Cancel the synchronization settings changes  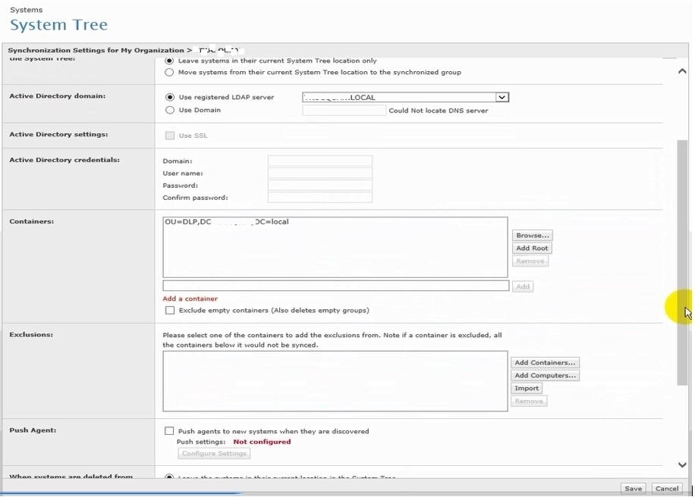[666, 489]
